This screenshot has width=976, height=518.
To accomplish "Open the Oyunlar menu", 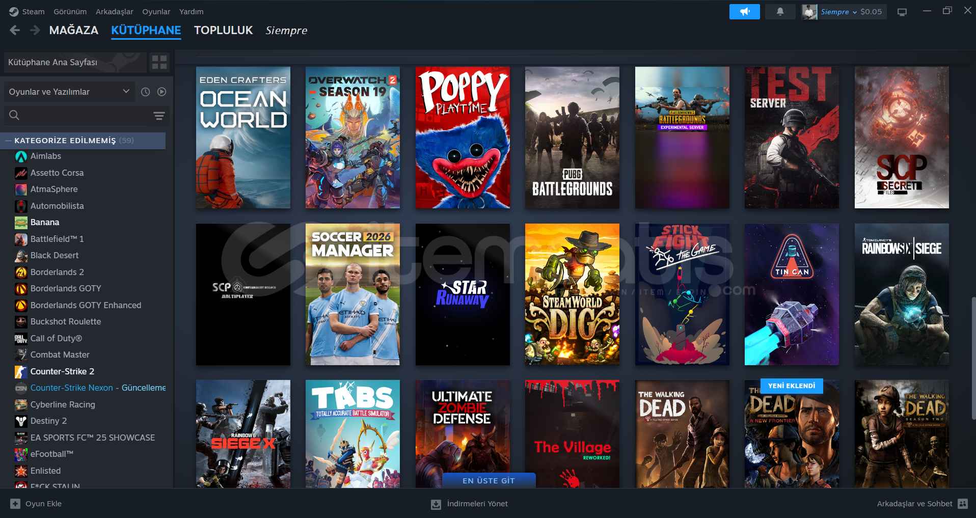I will click(156, 12).
